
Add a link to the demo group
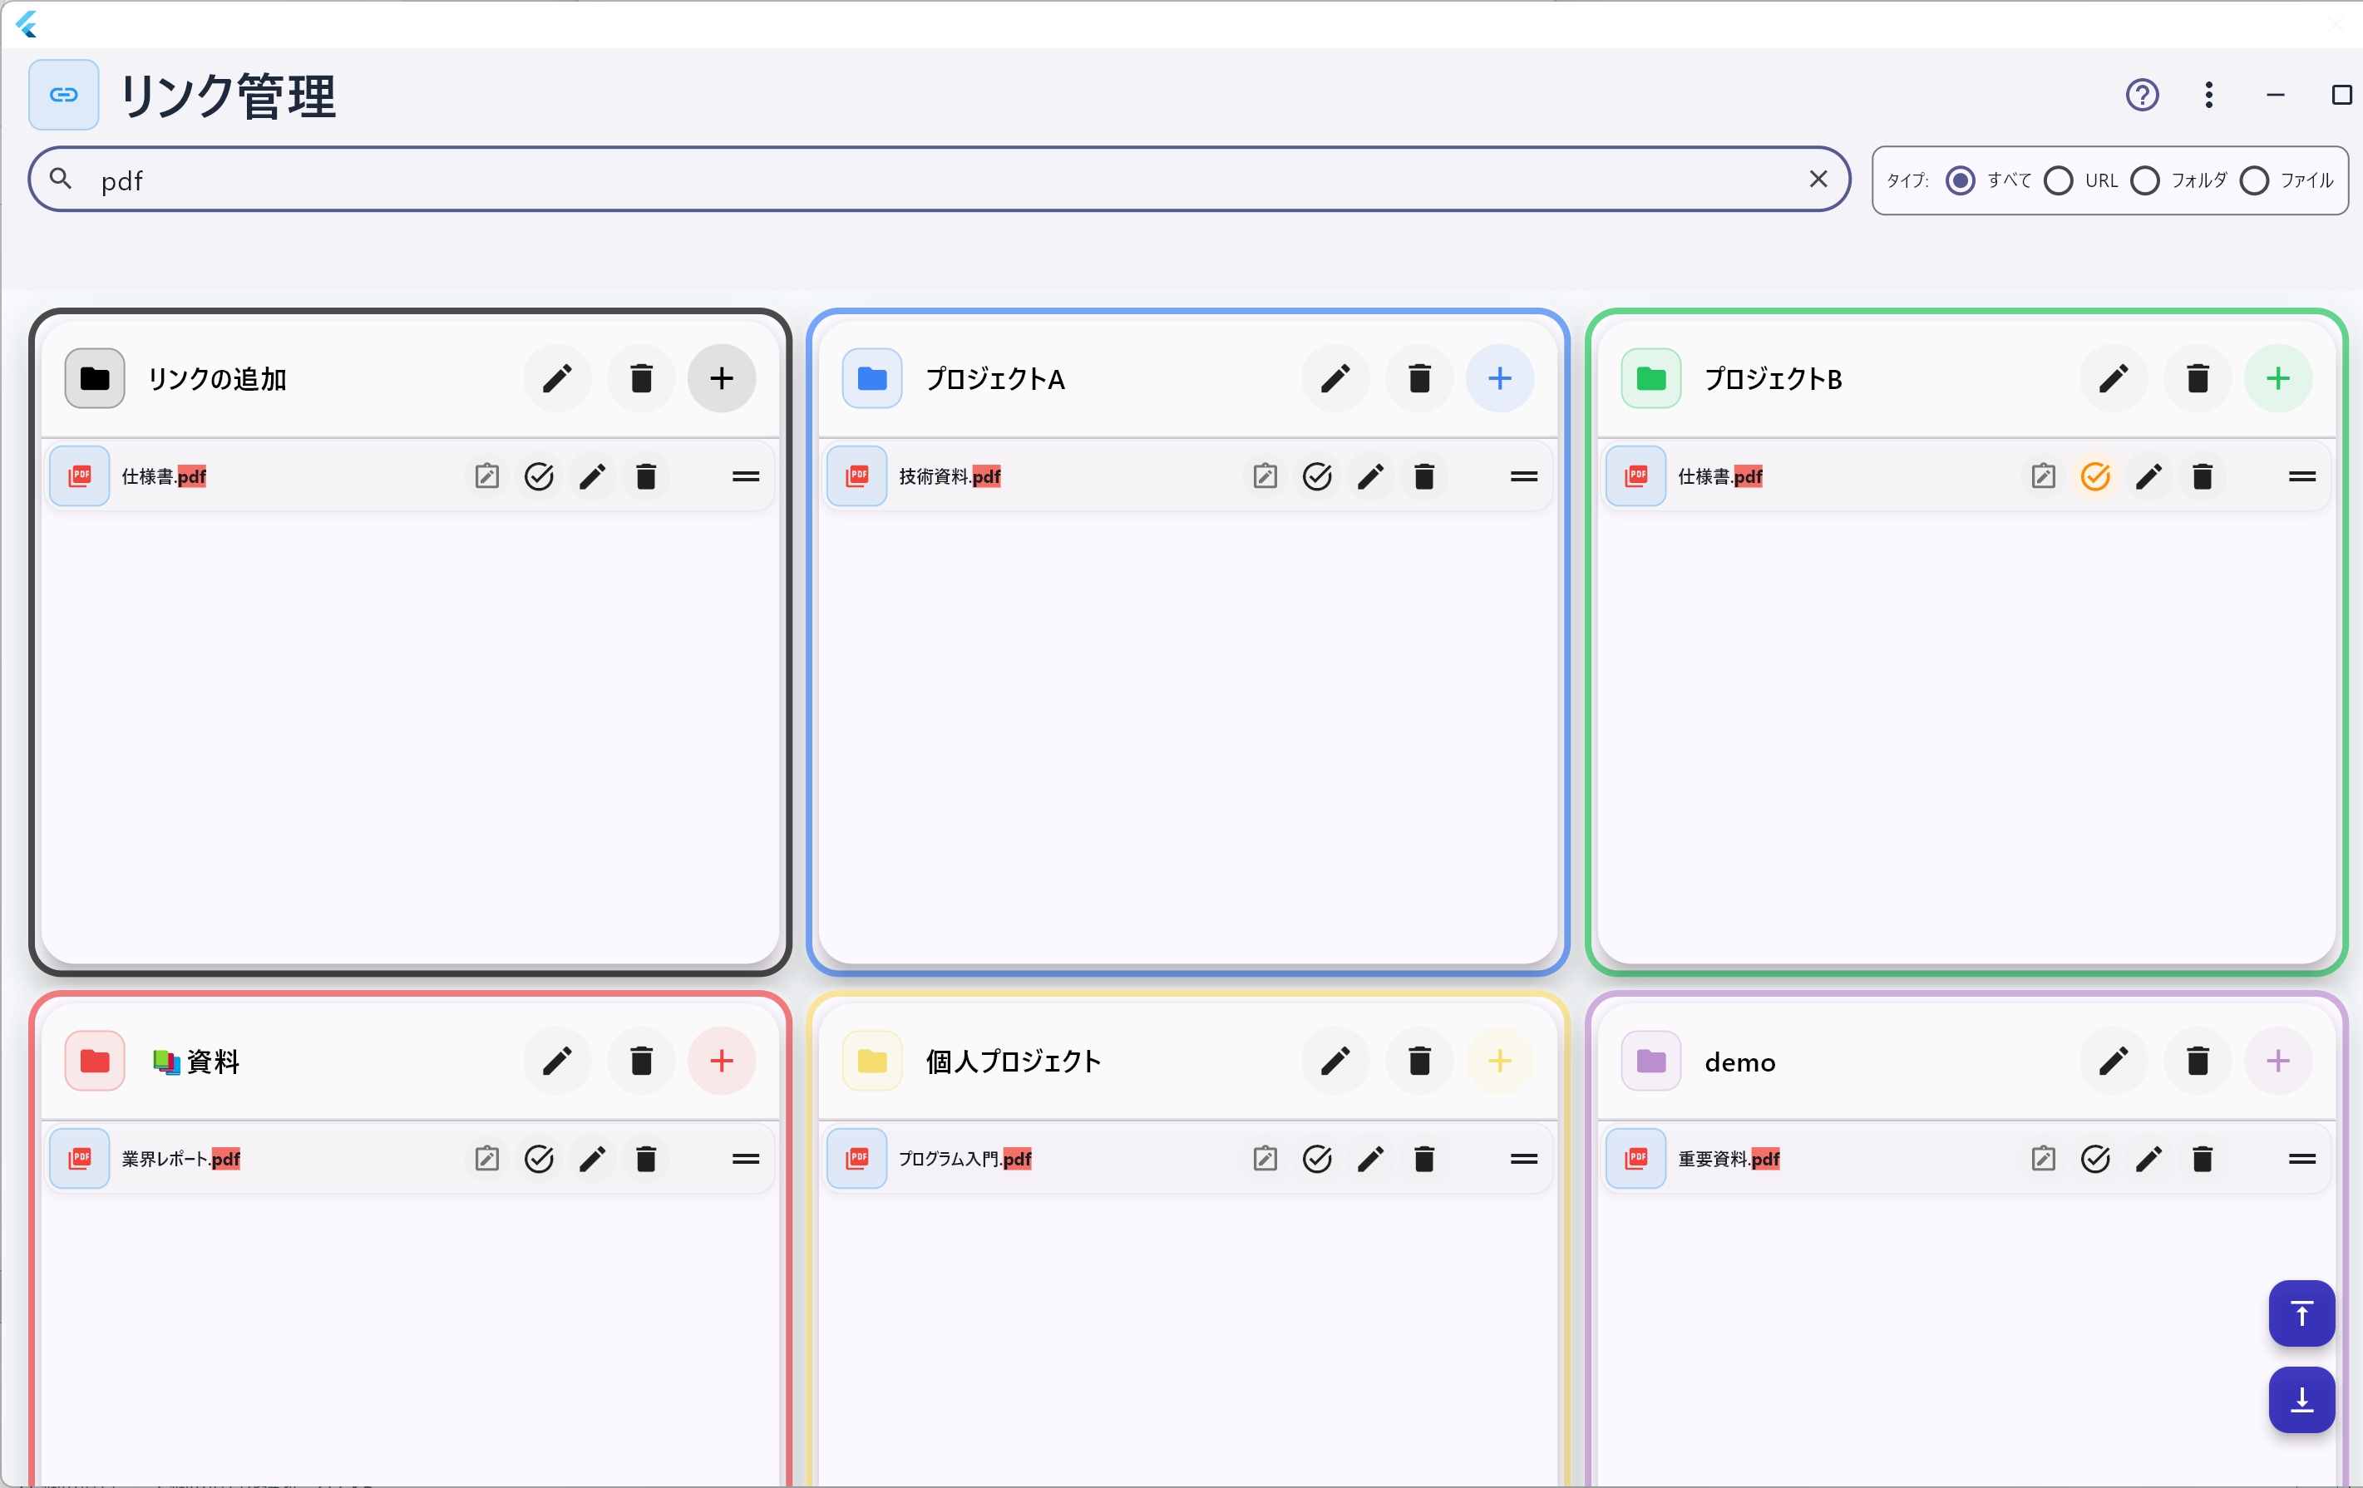[2277, 1062]
